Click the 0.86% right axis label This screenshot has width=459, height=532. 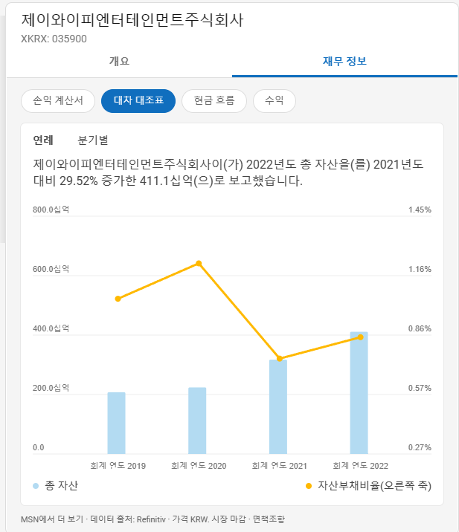point(420,328)
